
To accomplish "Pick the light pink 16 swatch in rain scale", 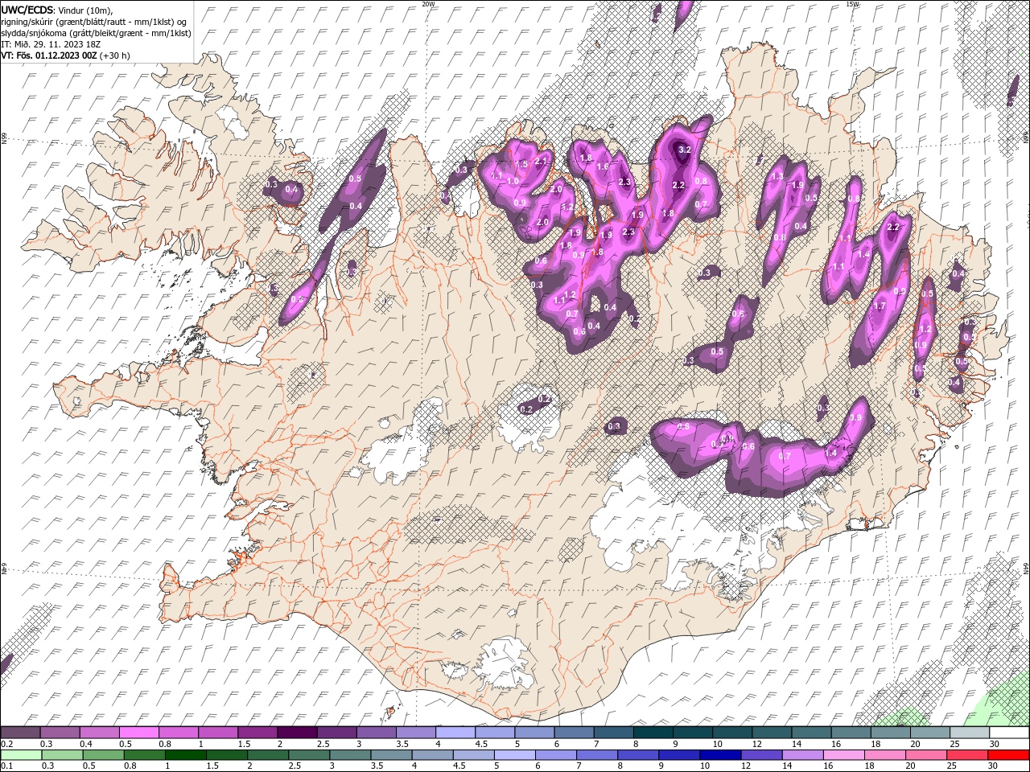I will click(844, 755).
